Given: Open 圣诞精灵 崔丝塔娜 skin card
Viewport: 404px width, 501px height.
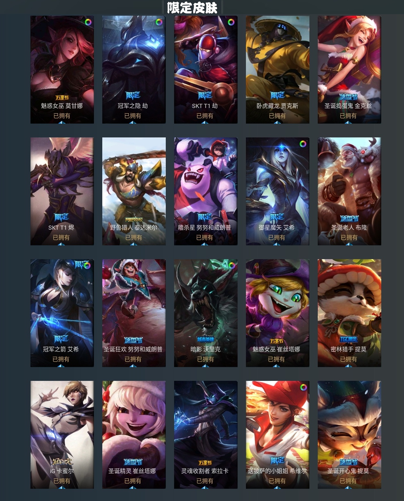Looking at the screenshot, I should 134,435.
